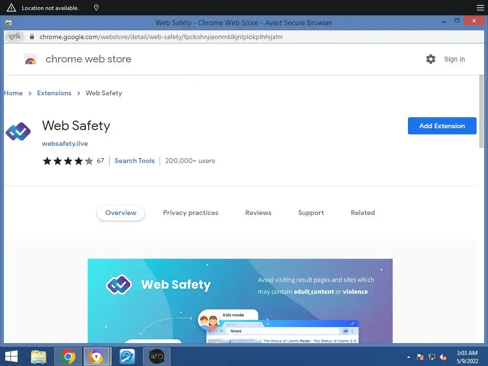Click the dark round taskbar app icon
The image size is (488, 366).
click(156, 356)
